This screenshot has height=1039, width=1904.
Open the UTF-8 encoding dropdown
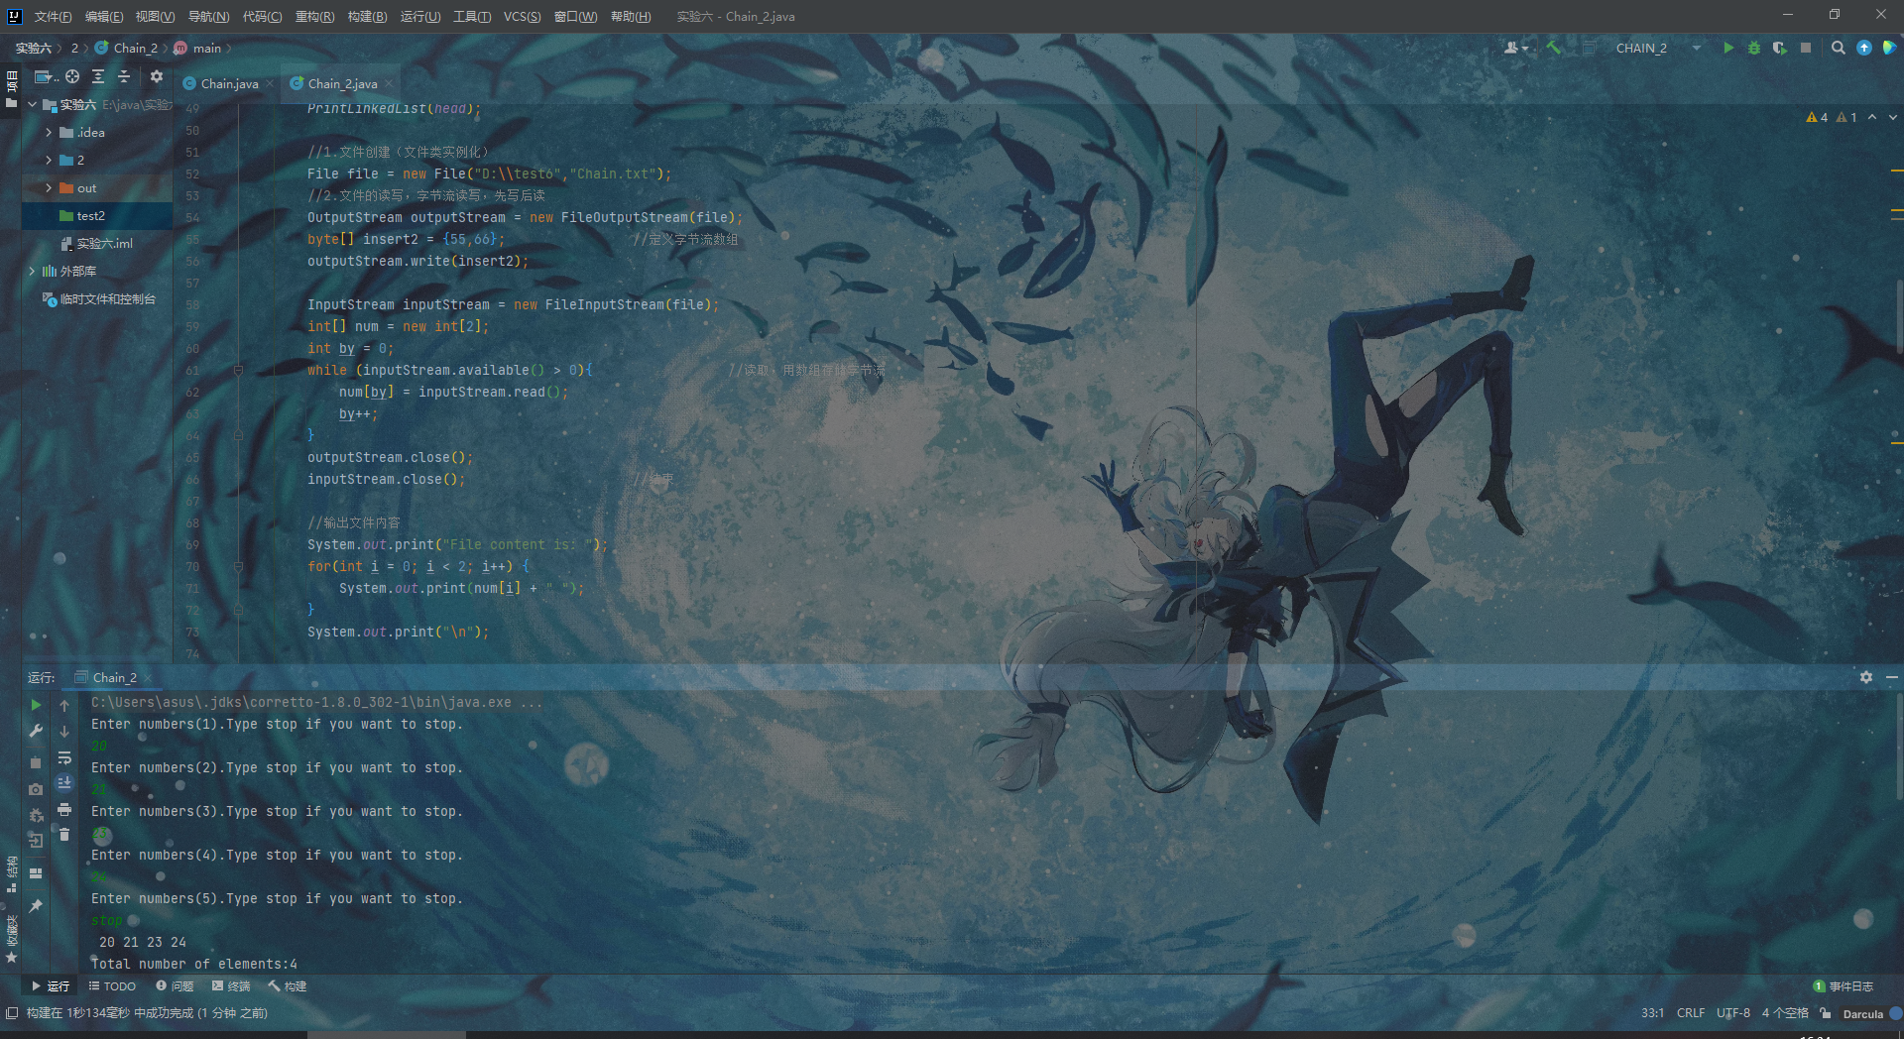pyautogui.click(x=1733, y=1013)
